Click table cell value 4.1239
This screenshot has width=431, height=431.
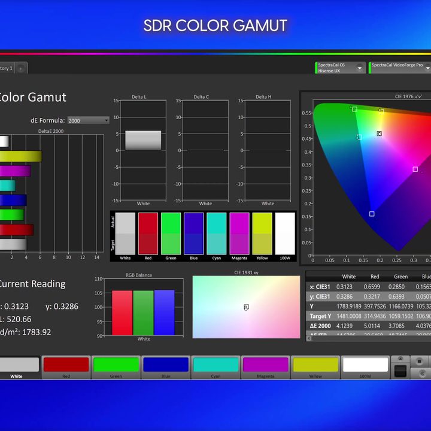[x=344, y=326]
